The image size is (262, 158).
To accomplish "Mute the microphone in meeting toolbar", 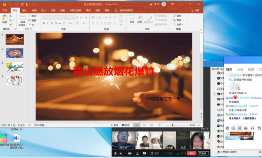I will [x=115, y=153].
